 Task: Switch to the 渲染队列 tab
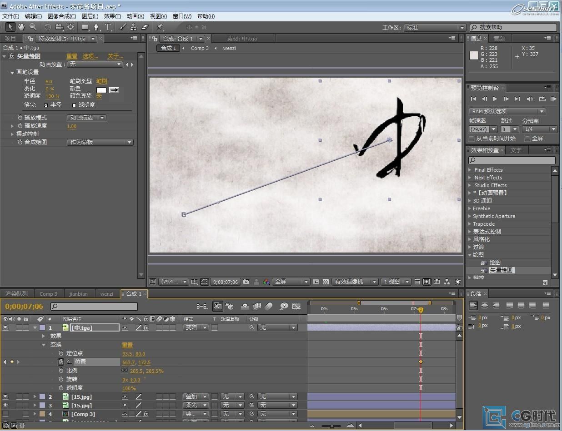17,294
